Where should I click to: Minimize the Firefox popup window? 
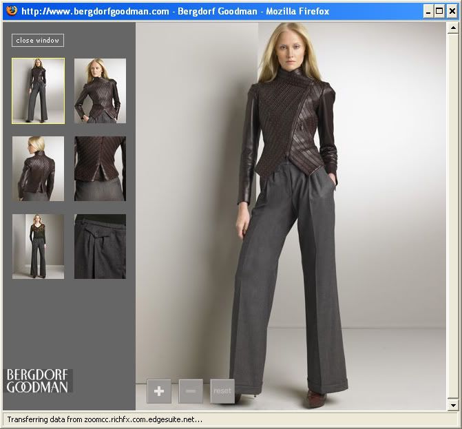(428, 11)
